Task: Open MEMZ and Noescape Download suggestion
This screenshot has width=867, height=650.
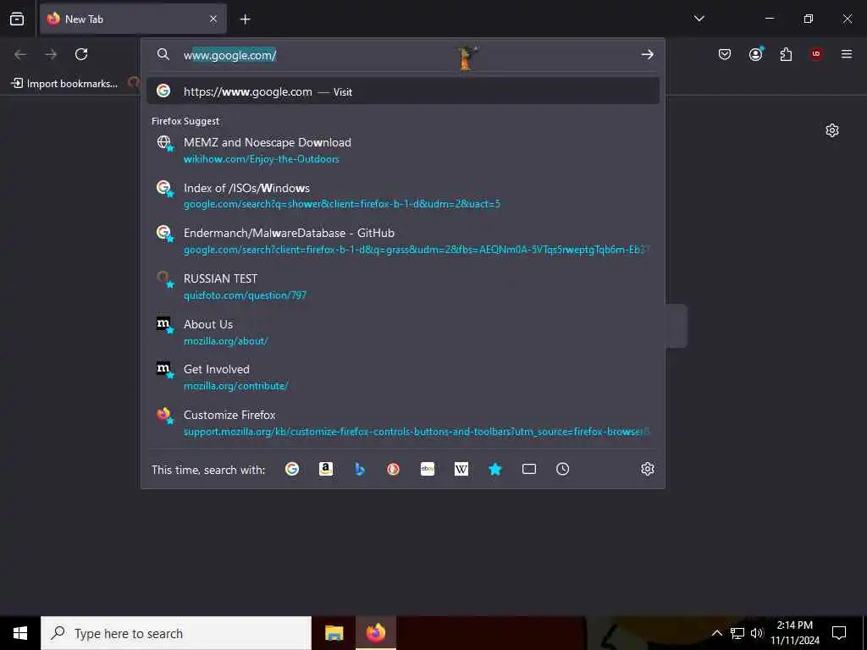Action: coord(402,150)
